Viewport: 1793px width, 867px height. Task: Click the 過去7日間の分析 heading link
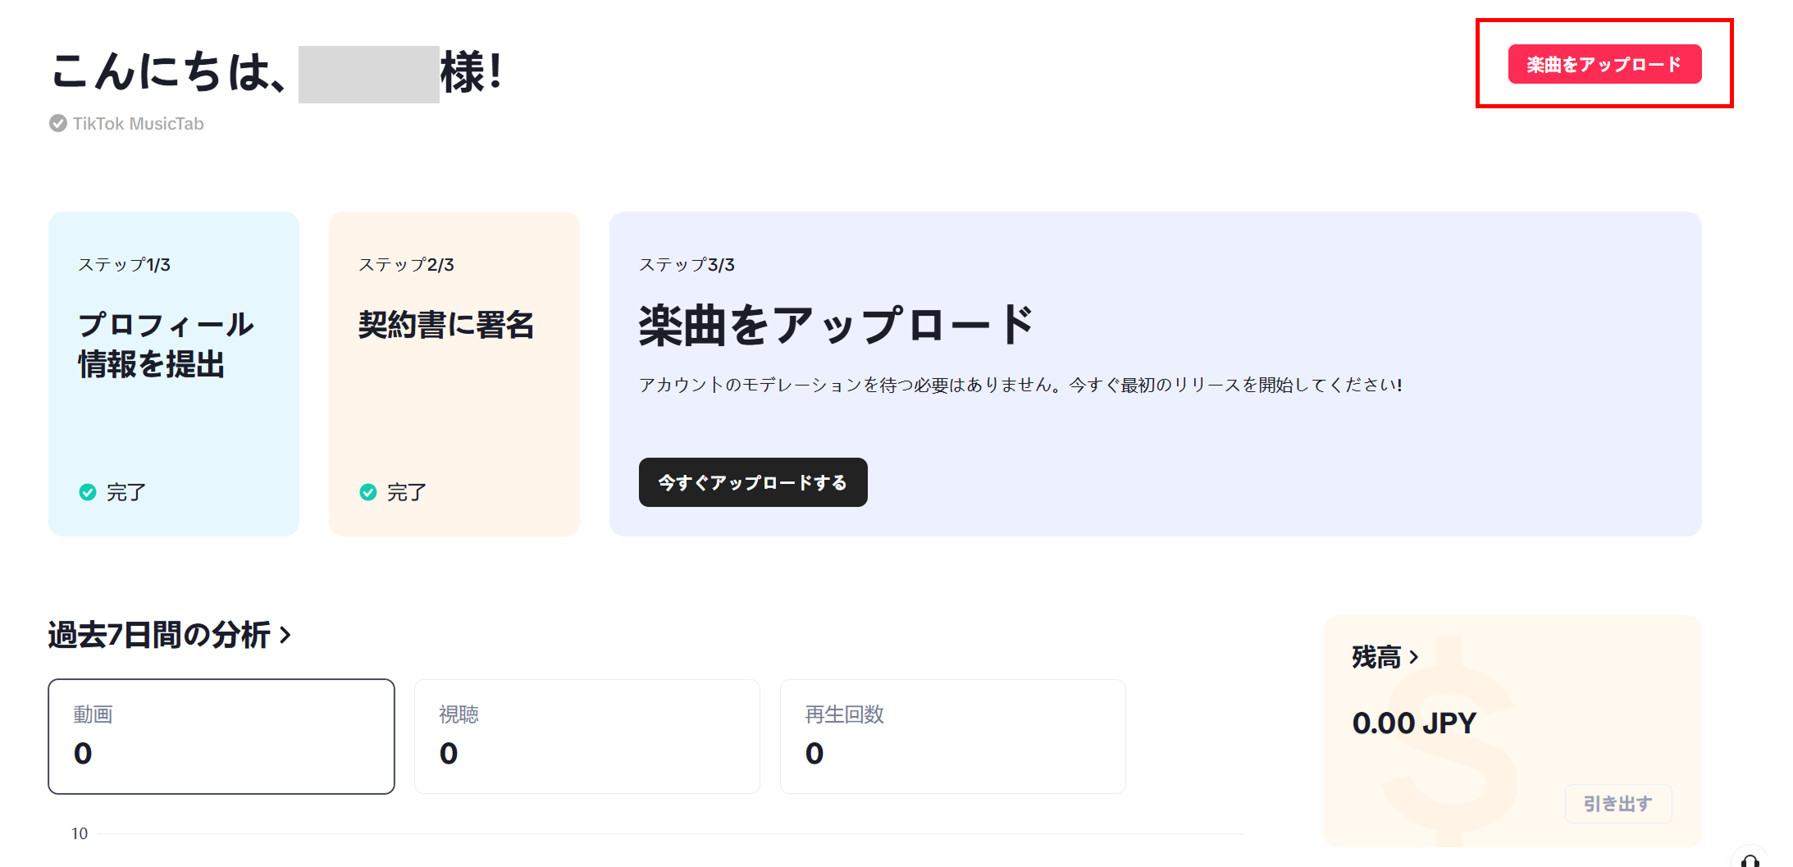pyautogui.click(x=159, y=635)
